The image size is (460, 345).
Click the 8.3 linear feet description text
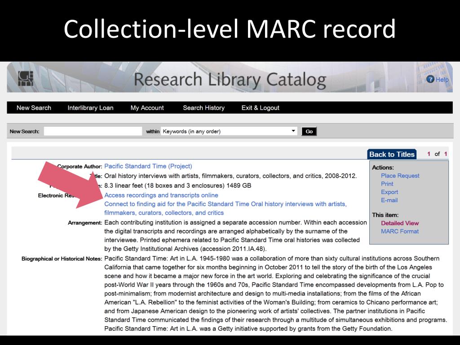pyautogui.click(x=178, y=186)
